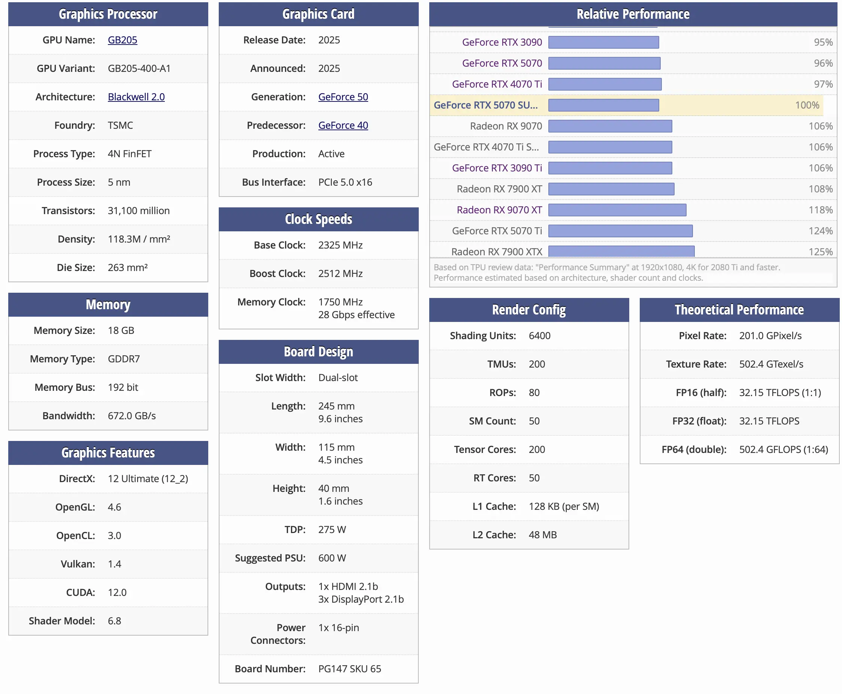Click the Radeon RX 9070 performance bar

coord(610,126)
